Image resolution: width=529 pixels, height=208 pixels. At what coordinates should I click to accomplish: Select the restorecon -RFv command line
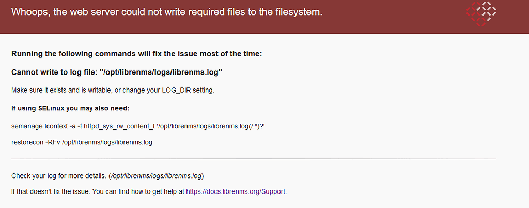[x=82, y=142]
